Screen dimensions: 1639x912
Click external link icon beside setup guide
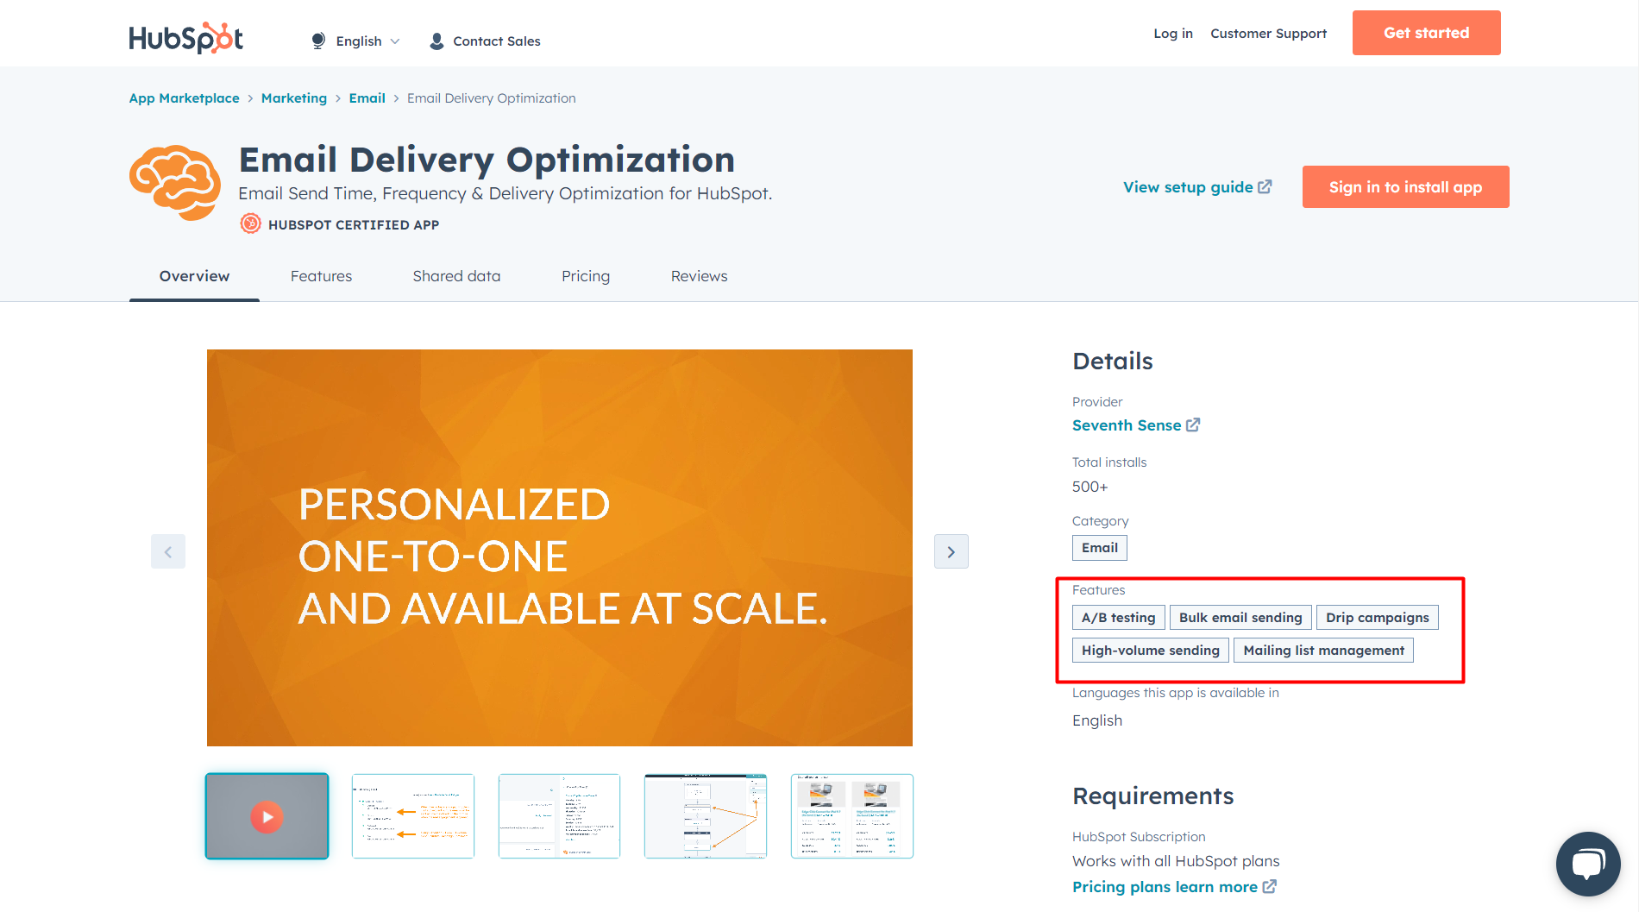click(x=1265, y=186)
